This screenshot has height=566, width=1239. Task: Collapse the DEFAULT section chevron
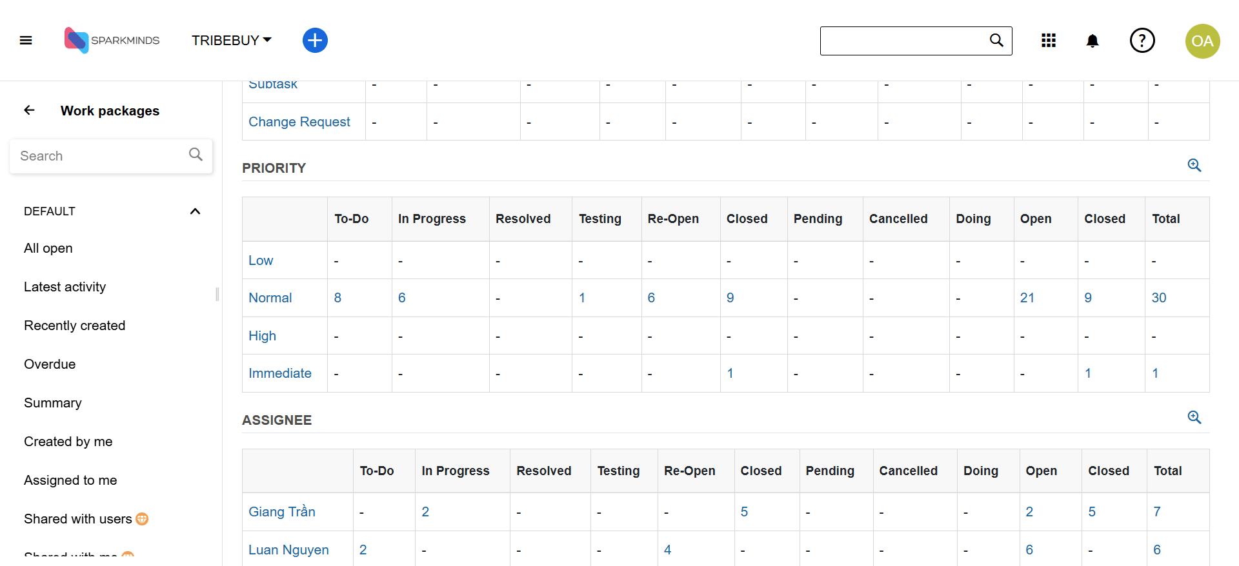[195, 211]
